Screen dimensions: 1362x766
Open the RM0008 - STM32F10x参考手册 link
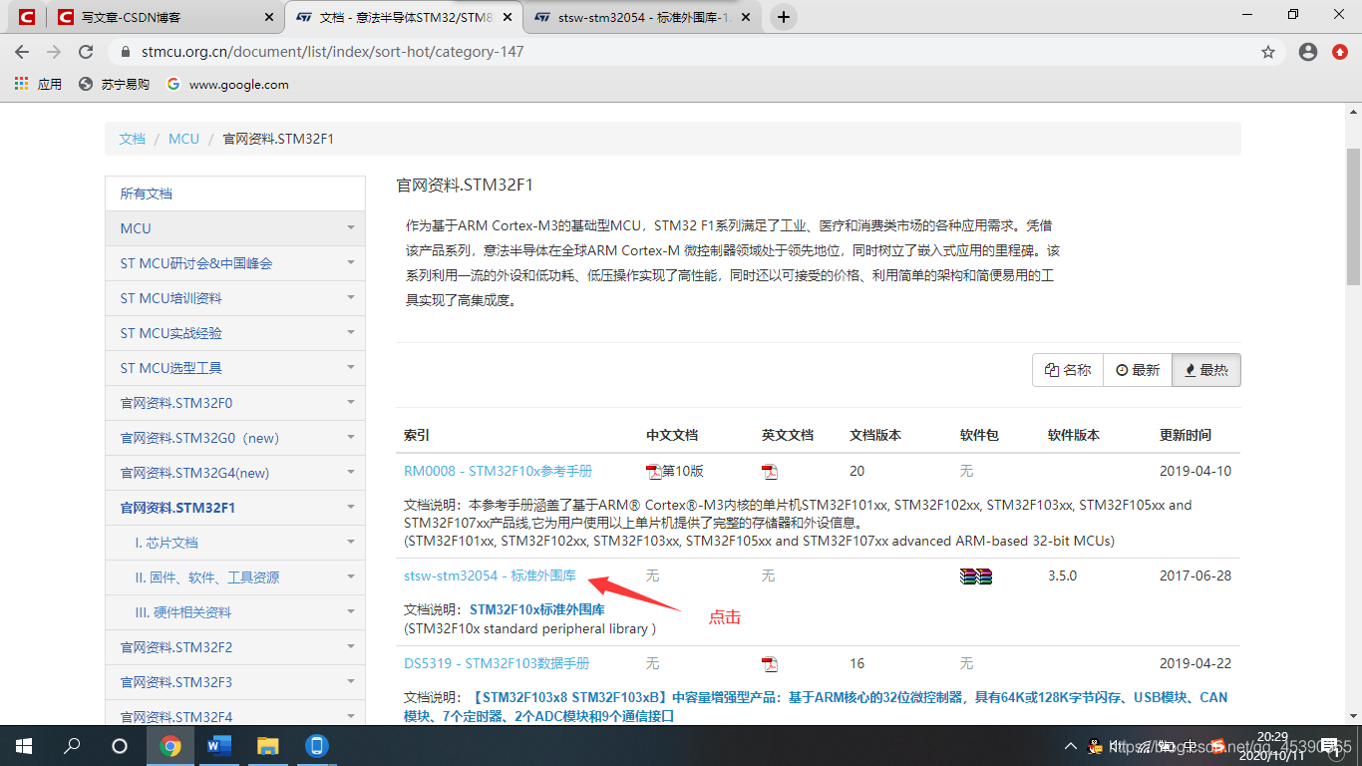click(498, 471)
